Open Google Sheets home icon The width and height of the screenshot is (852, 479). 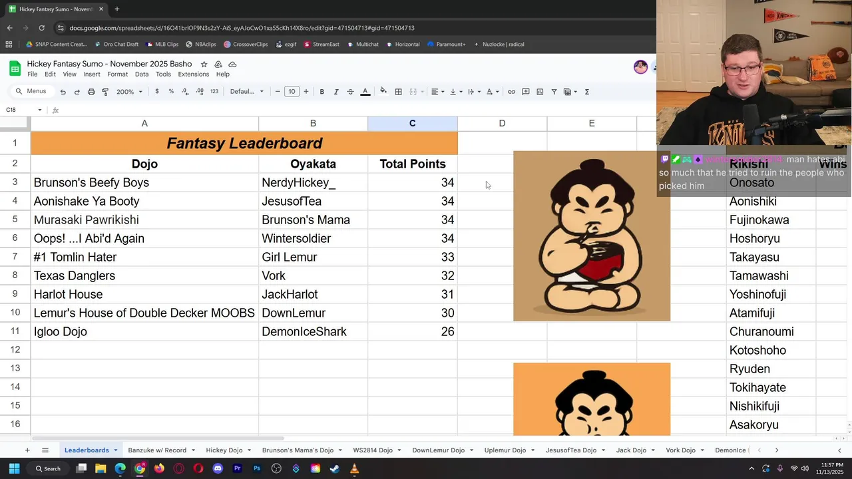pyautogui.click(x=15, y=68)
